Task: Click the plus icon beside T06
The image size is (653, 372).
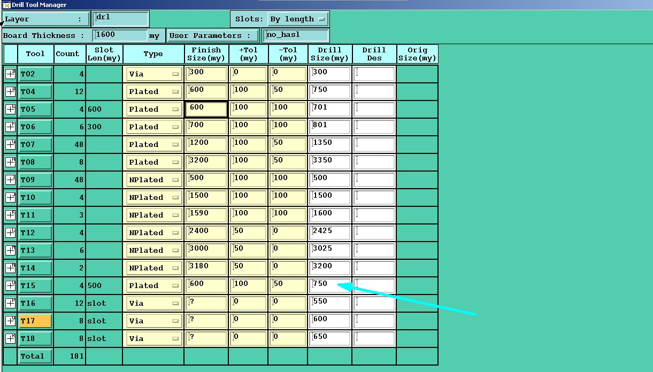Action: (x=10, y=127)
